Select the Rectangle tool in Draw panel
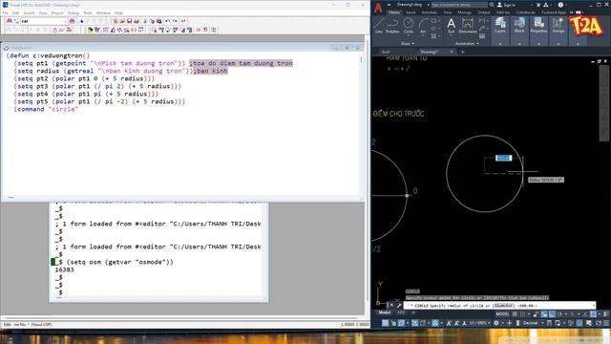The image size is (611, 344). (x=433, y=21)
